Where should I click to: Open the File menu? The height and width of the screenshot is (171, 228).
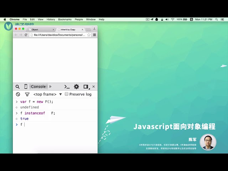point(25,19)
